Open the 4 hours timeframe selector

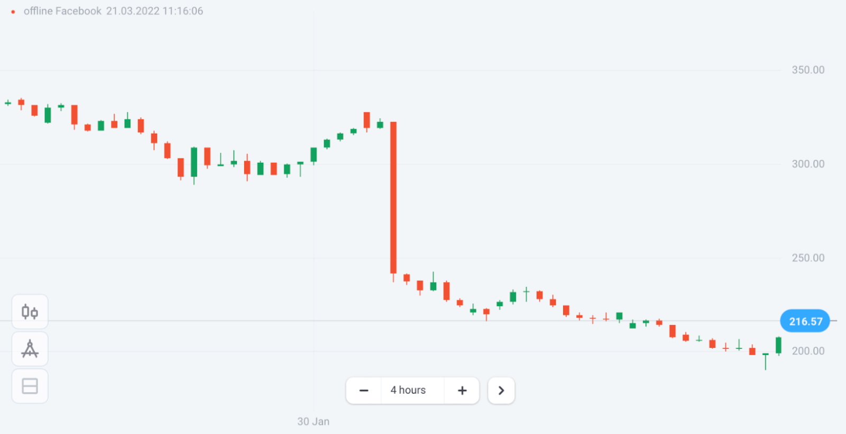[408, 391]
